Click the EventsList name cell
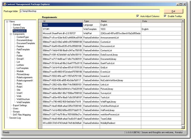Screen dimensions: 191x139 [120, 72]
